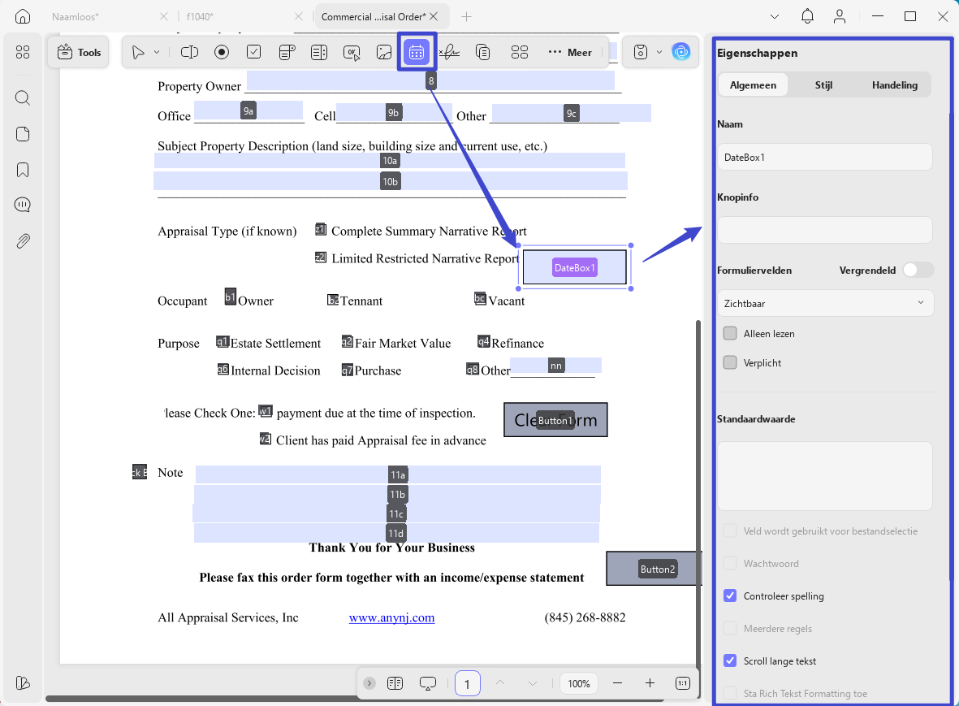The width and height of the screenshot is (959, 706).
Task: Open a new tab with plus
Action: (x=467, y=16)
